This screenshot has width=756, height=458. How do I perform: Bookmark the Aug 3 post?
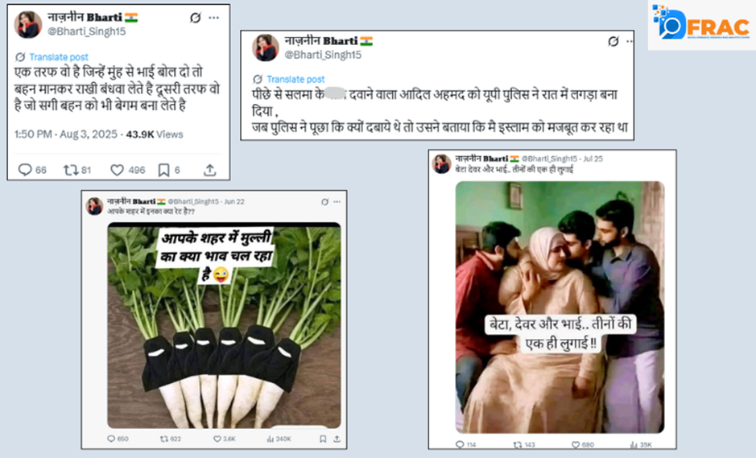coord(164,170)
